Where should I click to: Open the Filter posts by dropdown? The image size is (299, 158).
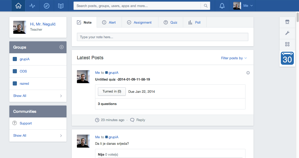pos(234,58)
